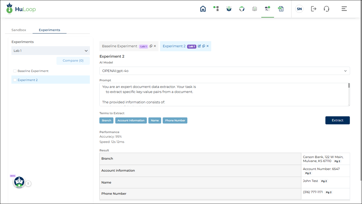The image size is (362, 204).
Task: Click copy icon on Baseline Experiment tab
Action: click(x=151, y=46)
